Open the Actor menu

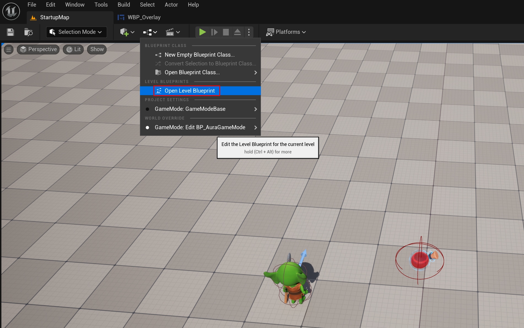point(171,5)
